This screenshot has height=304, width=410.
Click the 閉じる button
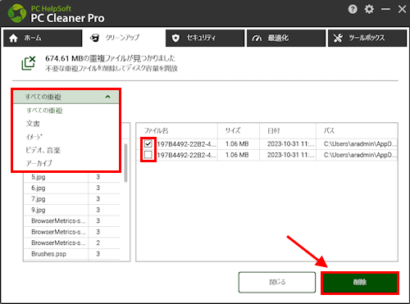click(277, 282)
